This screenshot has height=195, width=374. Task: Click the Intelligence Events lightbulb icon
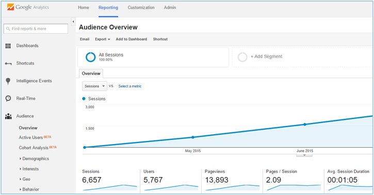click(x=8, y=81)
